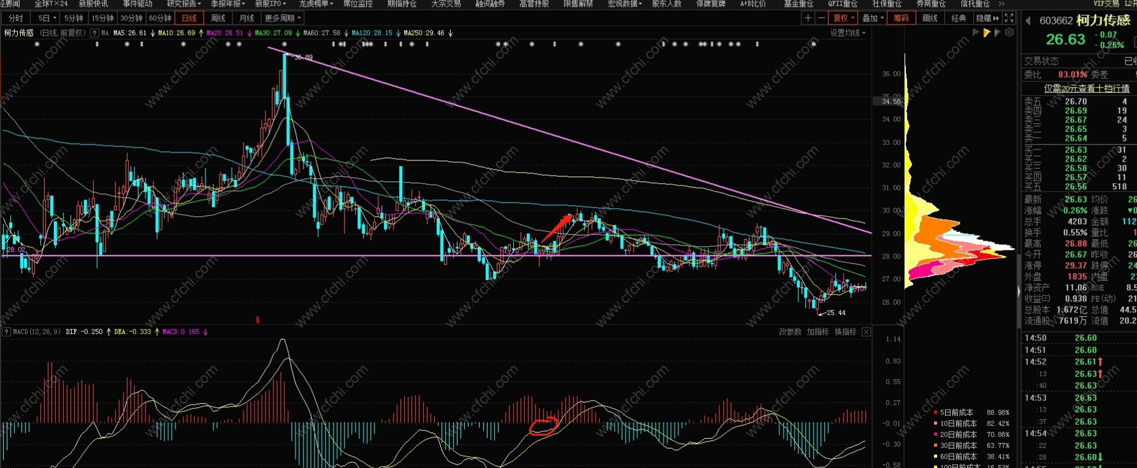The image size is (1137, 468).
Task: Open the VIP交易 entry
Action: (x=1105, y=4)
